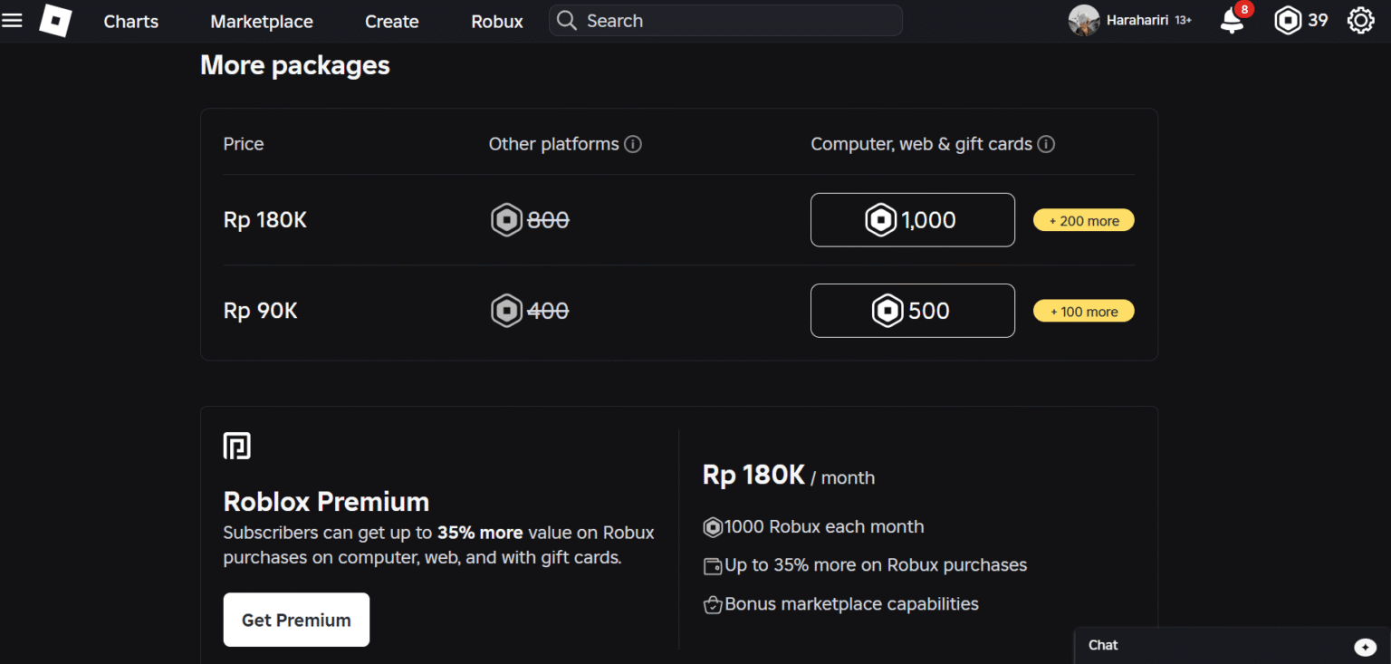Click the 'More packages' heading
The width and height of the screenshot is (1391, 664).
tap(295, 65)
